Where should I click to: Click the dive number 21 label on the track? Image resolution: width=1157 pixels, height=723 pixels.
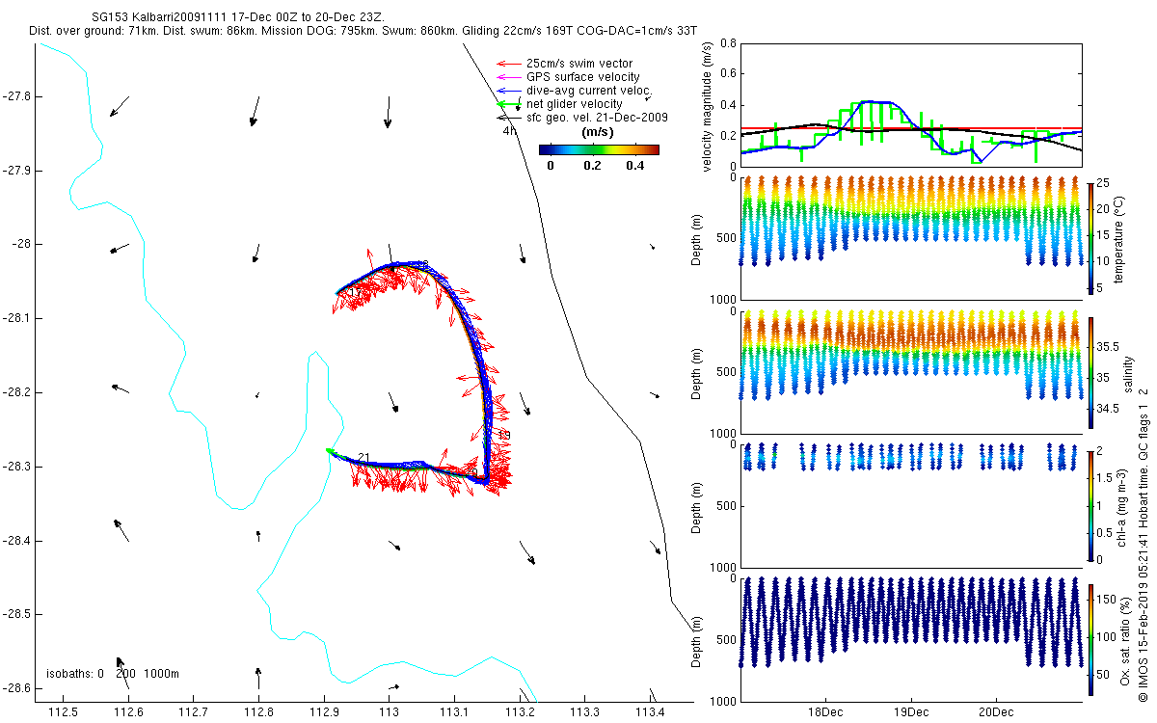[363, 457]
